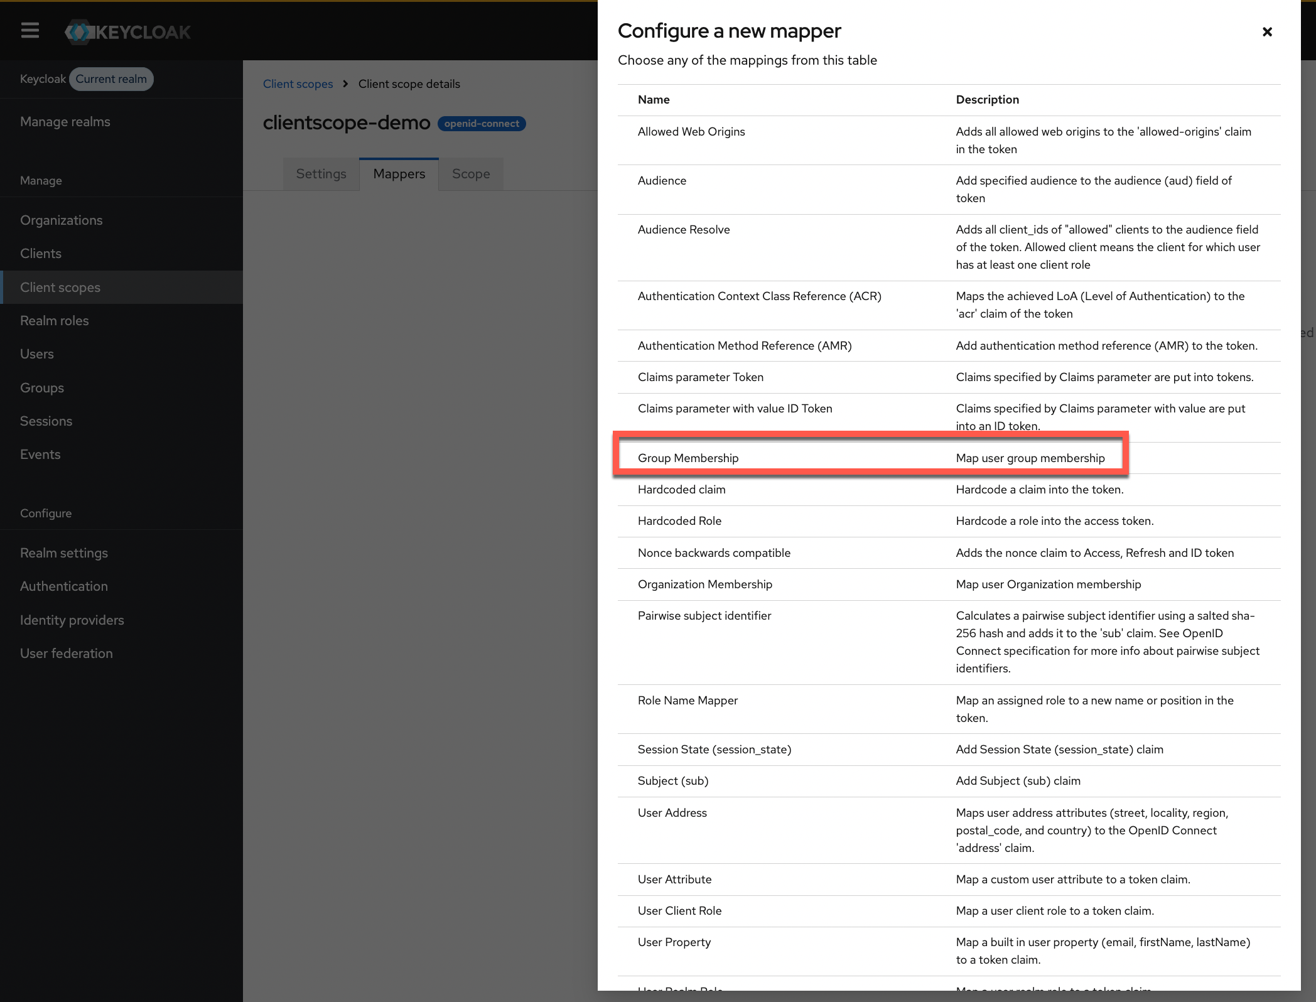This screenshot has width=1316, height=1002.
Task: Open Manage realms in the sidebar
Action: (65, 122)
